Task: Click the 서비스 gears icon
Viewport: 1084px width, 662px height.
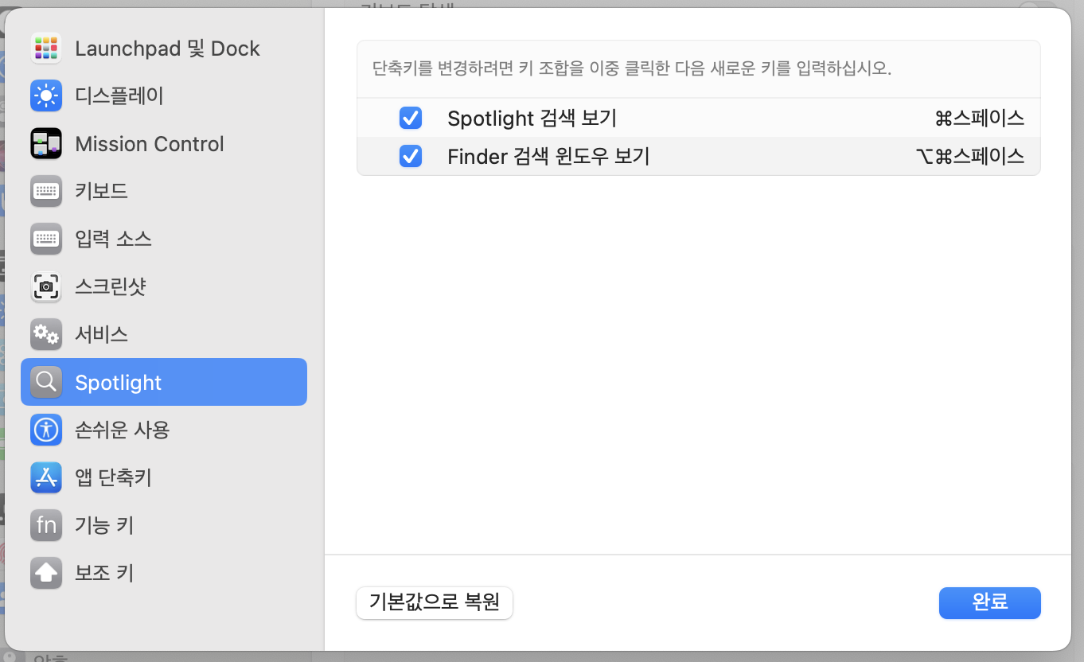Action: (46, 335)
